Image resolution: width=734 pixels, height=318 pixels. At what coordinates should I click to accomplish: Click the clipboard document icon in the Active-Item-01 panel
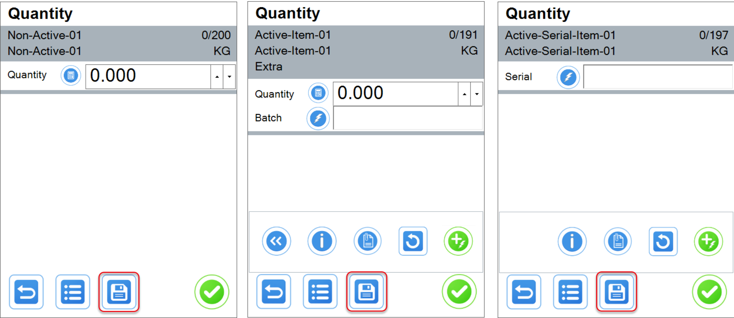[368, 241]
